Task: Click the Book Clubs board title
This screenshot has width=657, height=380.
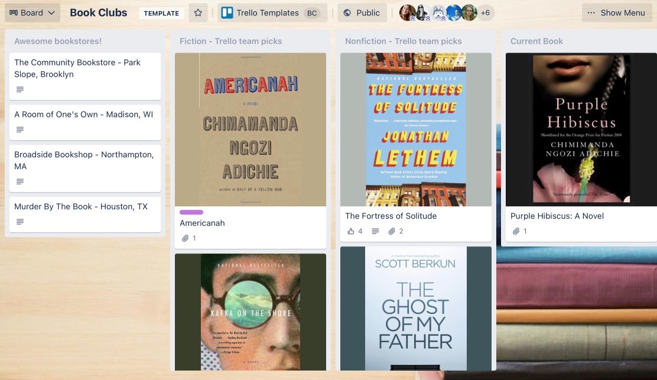Action: (x=99, y=13)
